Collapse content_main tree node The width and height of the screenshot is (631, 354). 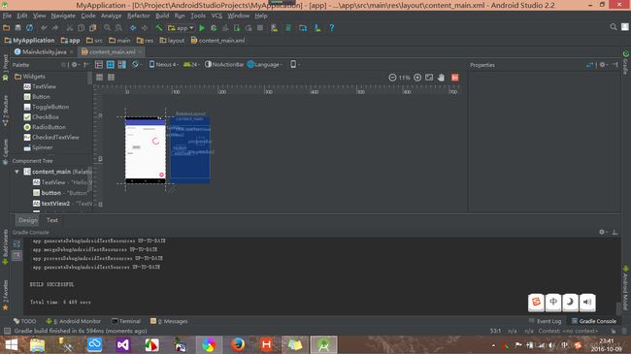tap(17, 172)
